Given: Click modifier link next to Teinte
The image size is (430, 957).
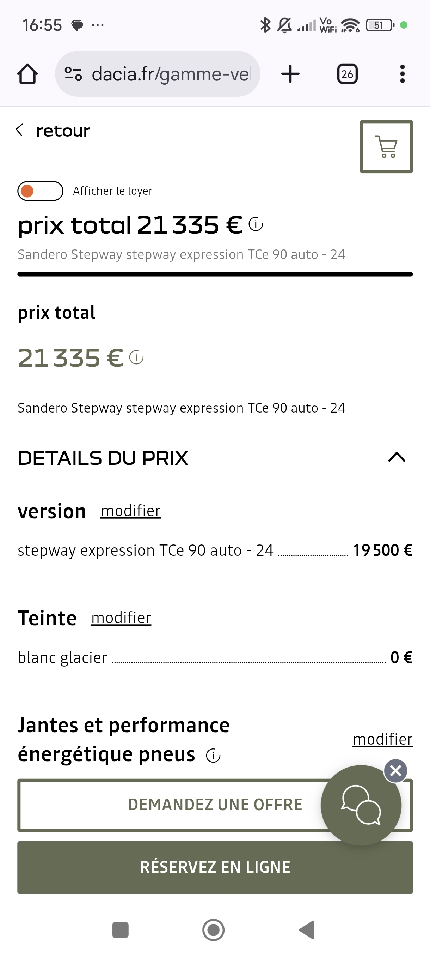Looking at the screenshot, I should pyautogui.click(x=121, y=618).
